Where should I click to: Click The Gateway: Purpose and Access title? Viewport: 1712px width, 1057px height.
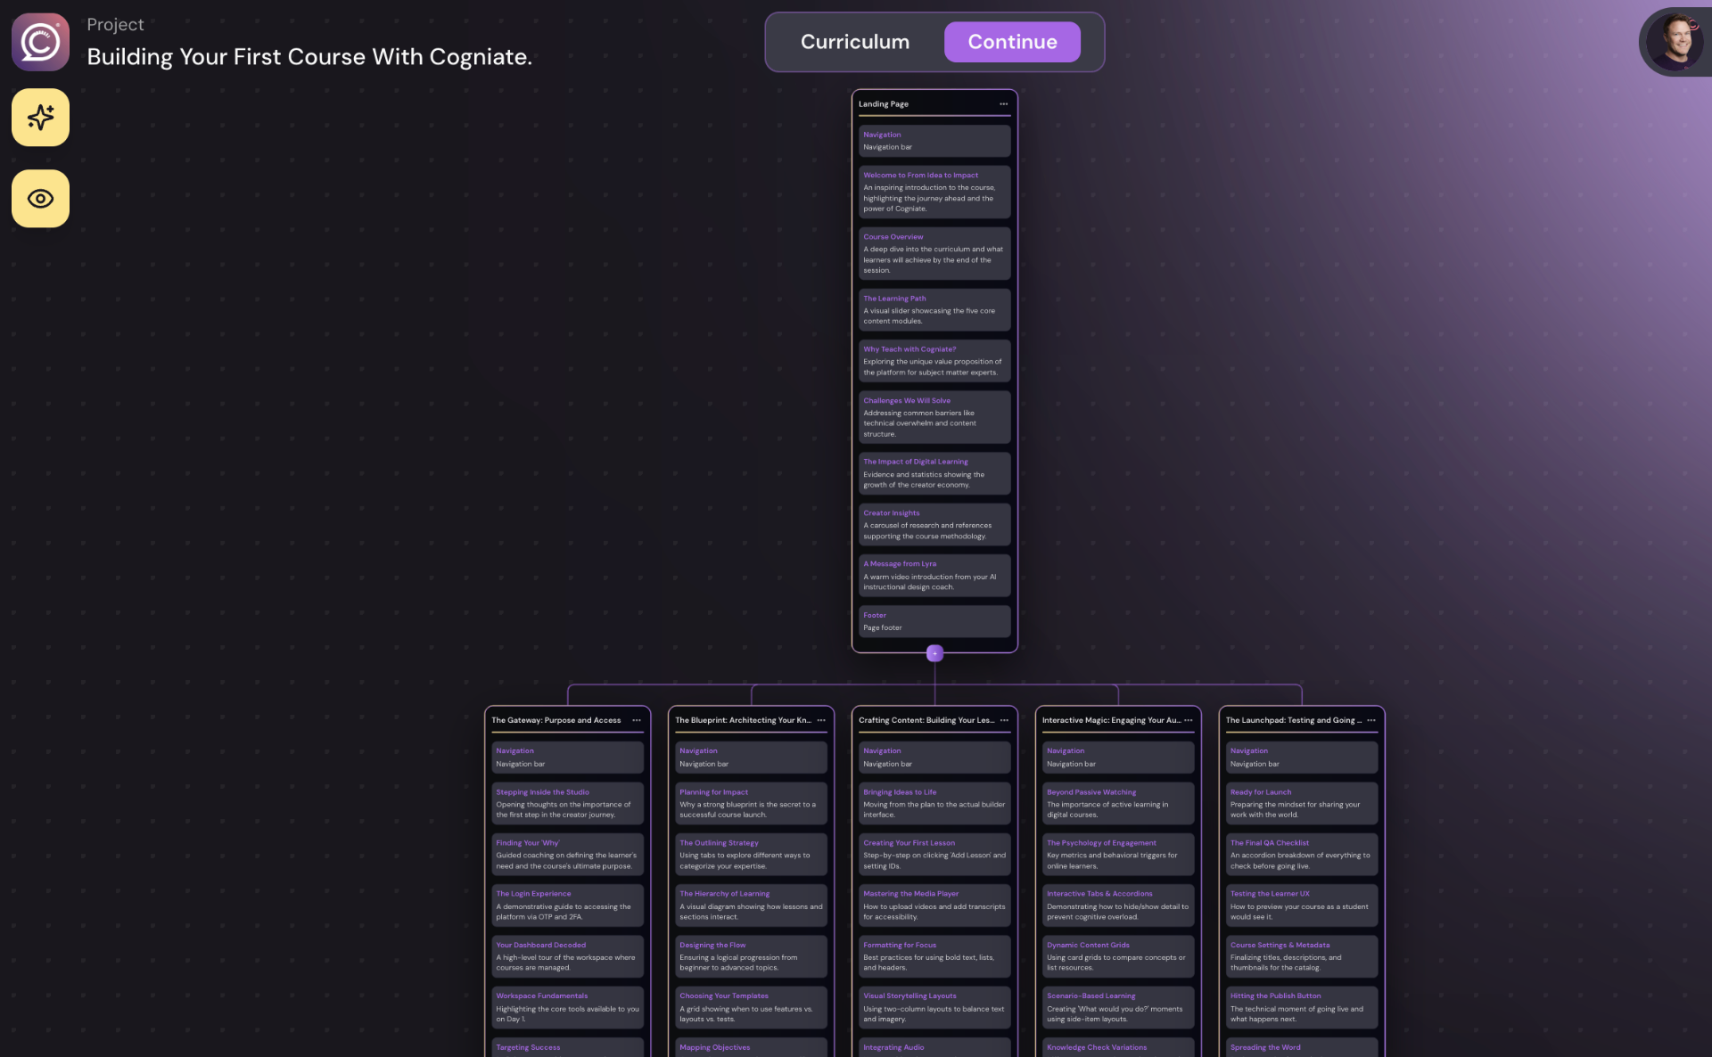click(x=556, y=720)
